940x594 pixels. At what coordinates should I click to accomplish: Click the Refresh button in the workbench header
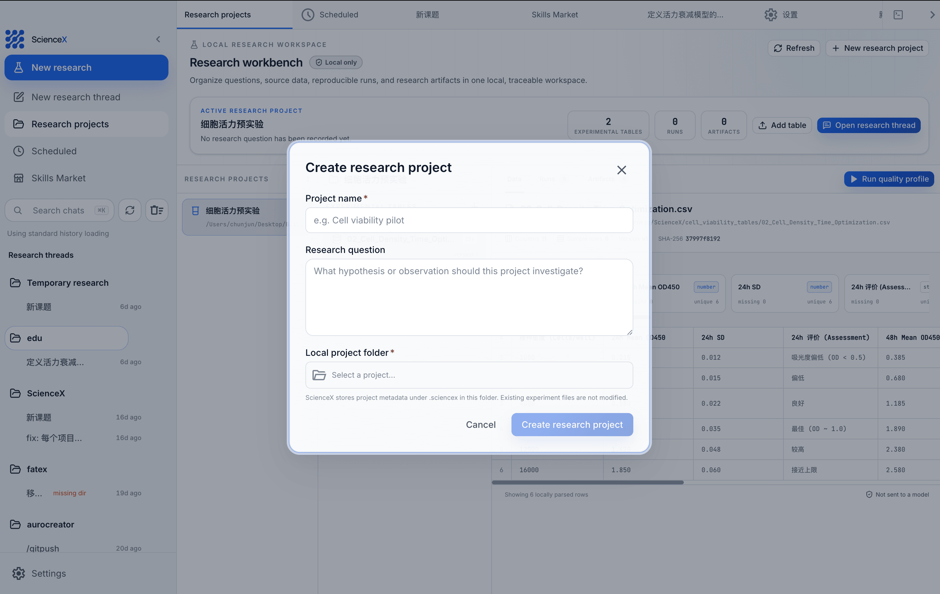[x=794, y=48]
